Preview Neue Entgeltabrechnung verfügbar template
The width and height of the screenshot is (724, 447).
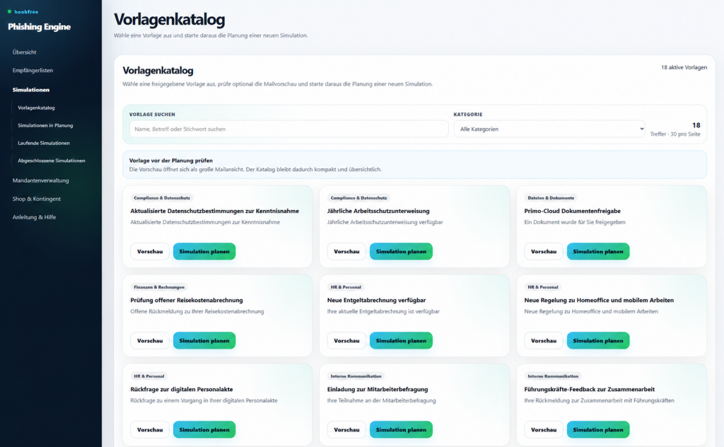tap(346, 340)
